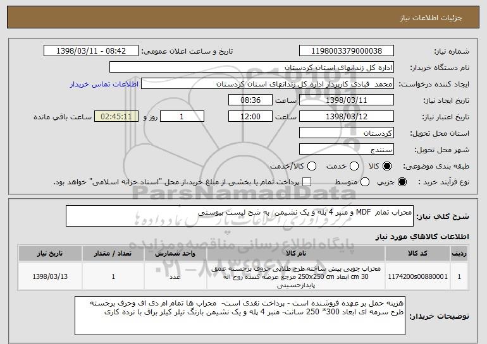Click the 08:36 creation time field
The height and width of the screenshot is (344, 487).
click(250, 100)
